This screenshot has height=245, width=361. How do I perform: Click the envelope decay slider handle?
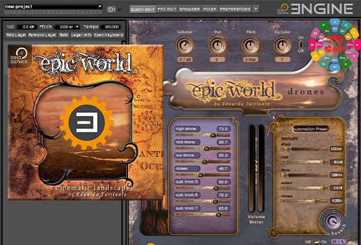[285, 175]
